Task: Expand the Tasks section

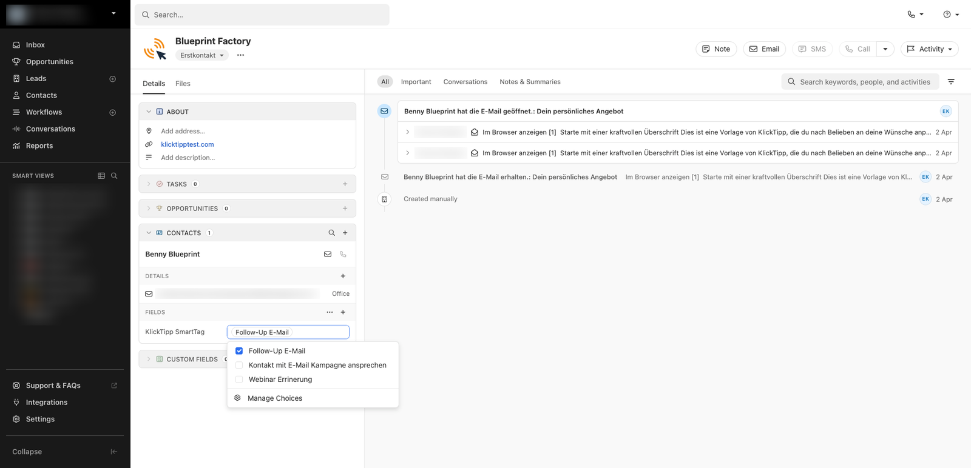Action: (149, 184)
